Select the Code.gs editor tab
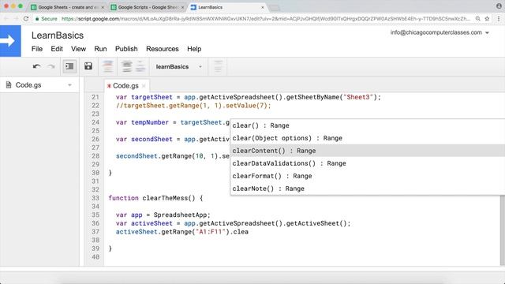The width and height of the screenshot is (505, 284). click(x=125, y=86)
